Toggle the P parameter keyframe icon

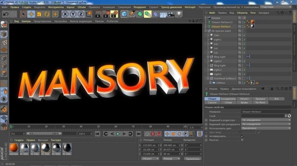pos(185,134)
